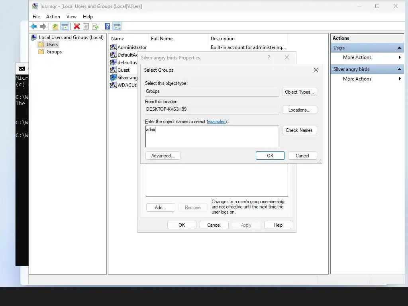Click the Administrator name in list

click(132, 47)
